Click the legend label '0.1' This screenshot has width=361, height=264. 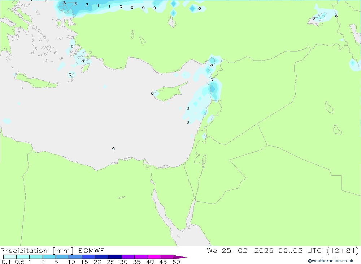tap(6, 262)
